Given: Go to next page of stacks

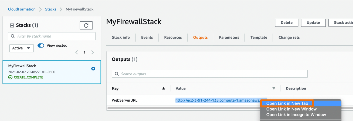Looking at the screenshot, I should 93,52.
